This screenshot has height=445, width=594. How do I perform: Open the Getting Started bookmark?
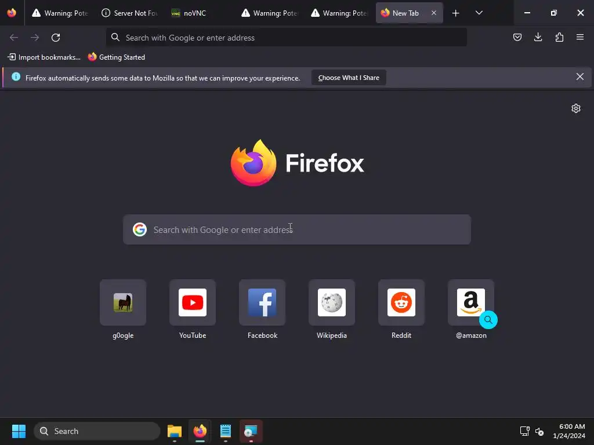coord(116,57)
